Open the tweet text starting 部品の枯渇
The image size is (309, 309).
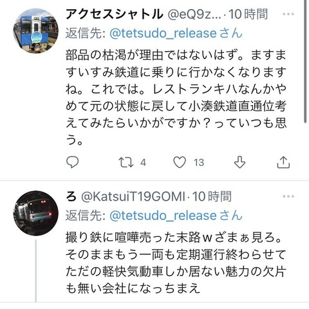point(176,97)
